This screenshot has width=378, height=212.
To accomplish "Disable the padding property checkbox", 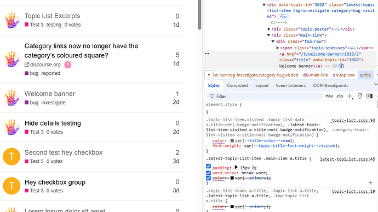I will click(x=209, y=166).
